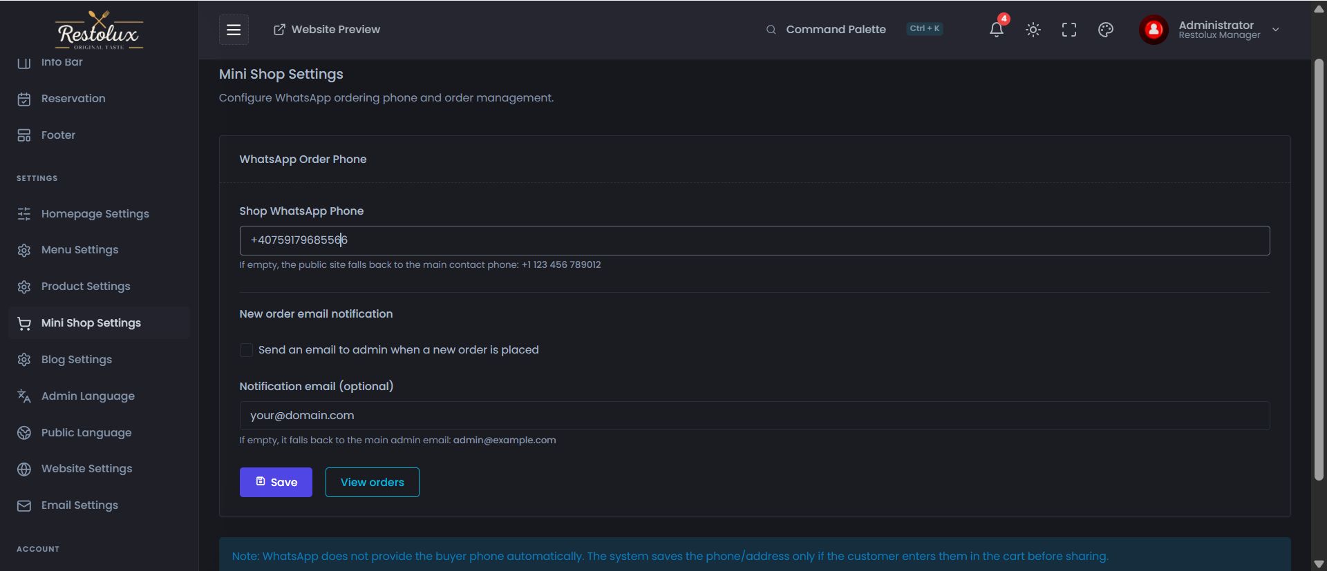The height and width of the screenshot is (571, 1327).
Task: Open the Website Preview link
Action: [x=327, y=30]
